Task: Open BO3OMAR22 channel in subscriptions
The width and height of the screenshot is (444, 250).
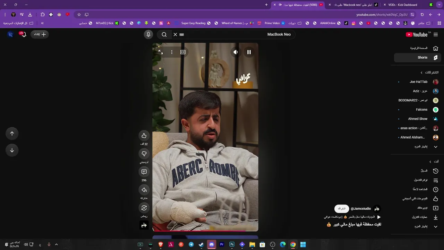Action: click(x=417, y=100)
